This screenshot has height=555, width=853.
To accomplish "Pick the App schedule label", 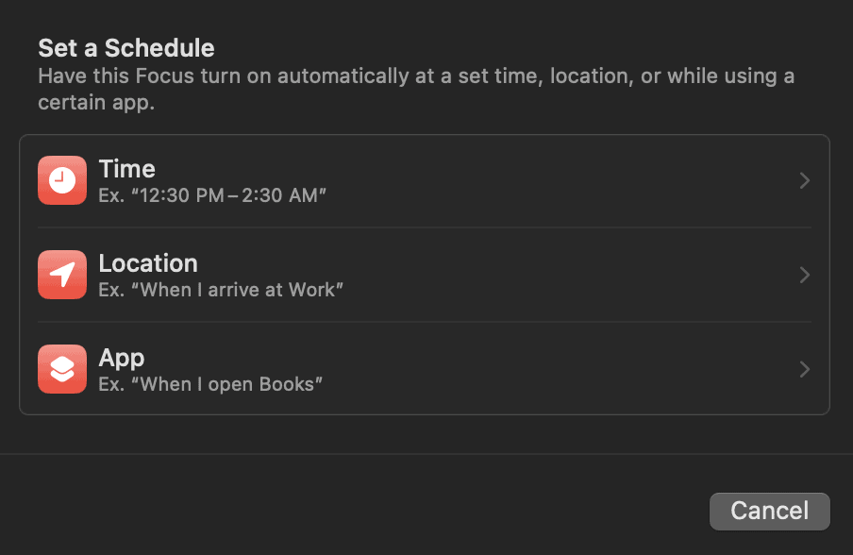I will pos(122,358).
